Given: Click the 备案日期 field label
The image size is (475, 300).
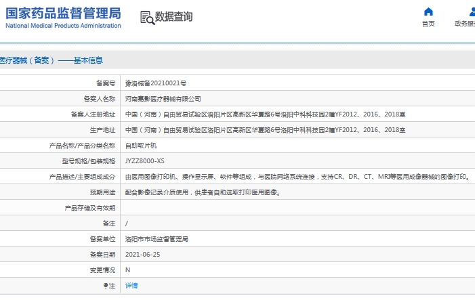Looking at the screenshot, I should 102,255.
